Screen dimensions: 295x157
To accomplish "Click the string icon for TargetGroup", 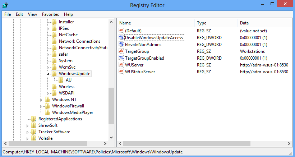I will (121, 51).
